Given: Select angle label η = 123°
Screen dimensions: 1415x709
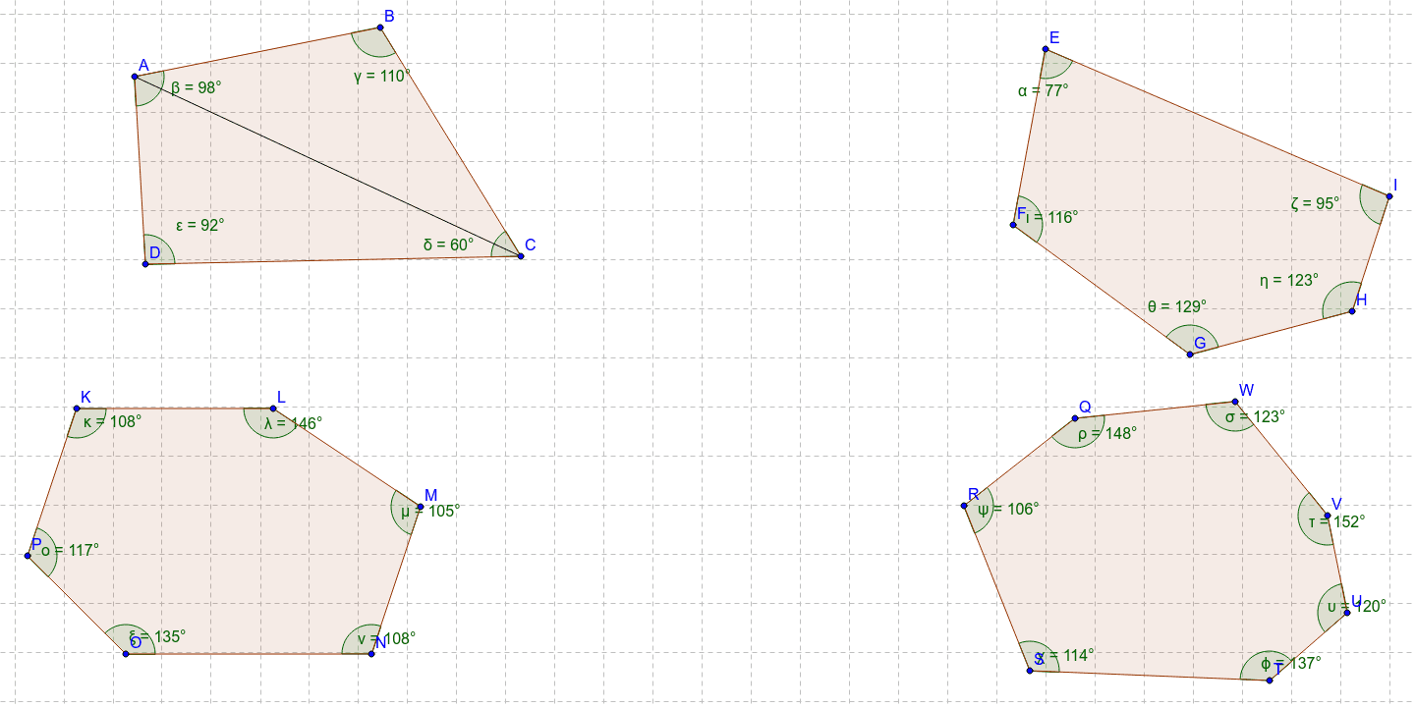Looking at the screenshot, I should pyautogui.click(x=1289, y=280).
